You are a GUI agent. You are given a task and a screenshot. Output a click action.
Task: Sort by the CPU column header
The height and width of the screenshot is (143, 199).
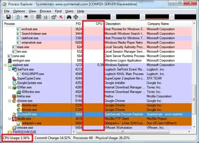(93, 24)
